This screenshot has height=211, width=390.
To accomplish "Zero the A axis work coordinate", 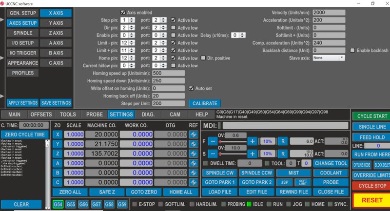I will coord(58,163).
